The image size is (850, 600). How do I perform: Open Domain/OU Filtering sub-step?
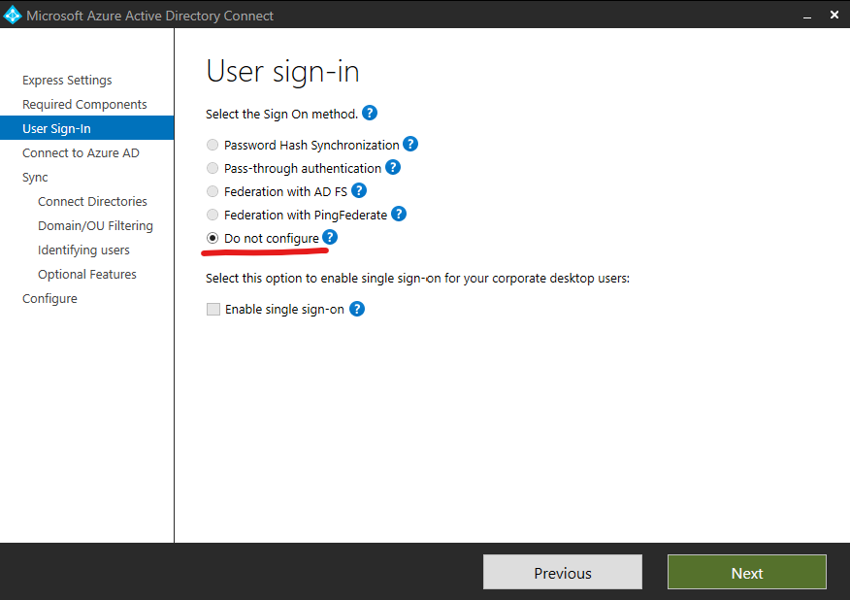click(95, 225)
